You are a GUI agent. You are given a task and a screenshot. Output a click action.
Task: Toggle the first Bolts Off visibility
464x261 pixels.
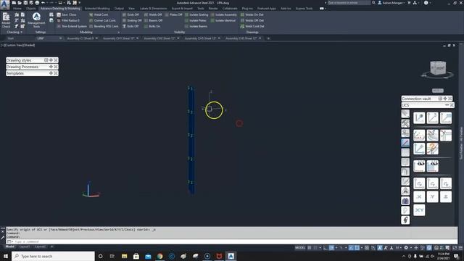(x=130, y=26)
